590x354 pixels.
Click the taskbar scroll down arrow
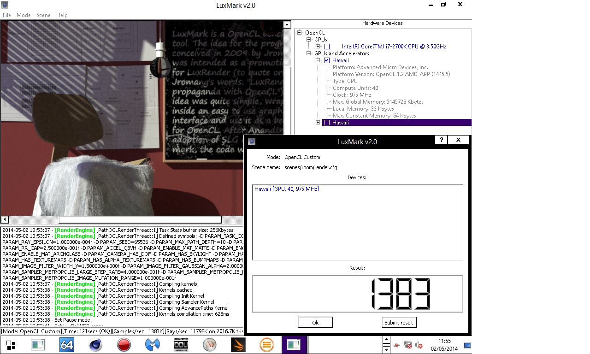click(386, 350)
